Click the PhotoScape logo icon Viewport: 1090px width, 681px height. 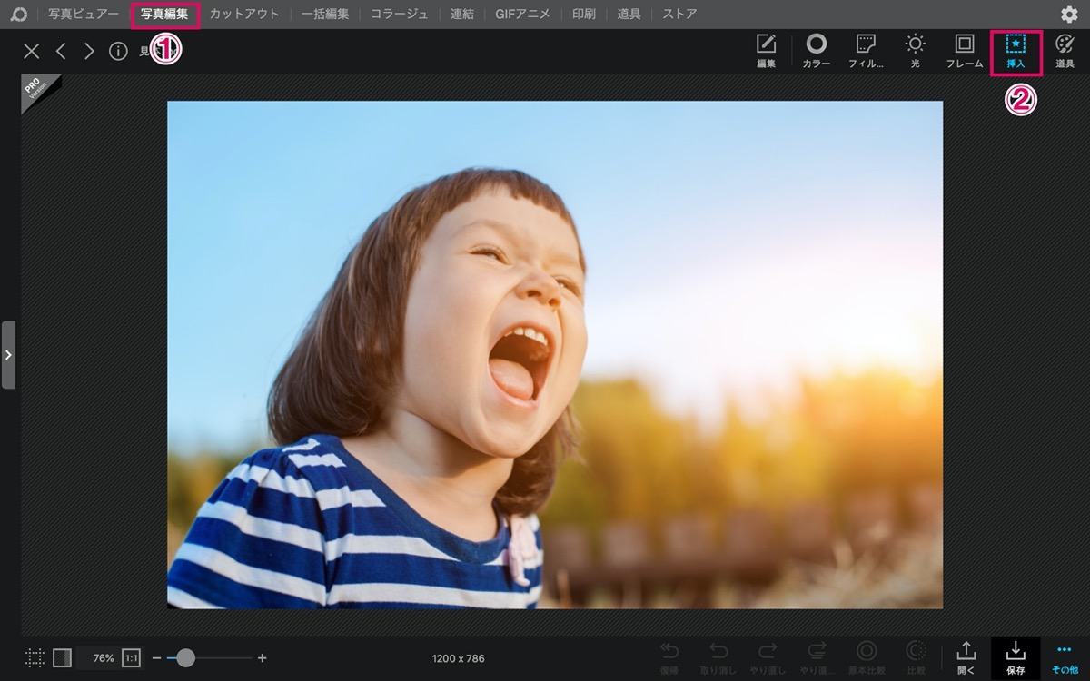(x=18, y=15)
